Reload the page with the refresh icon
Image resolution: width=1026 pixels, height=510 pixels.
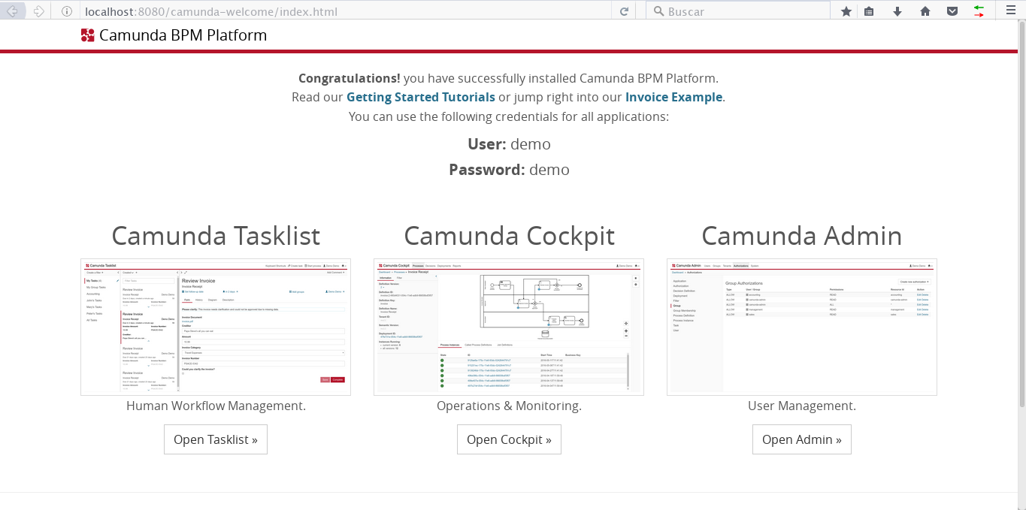[623, 11]
